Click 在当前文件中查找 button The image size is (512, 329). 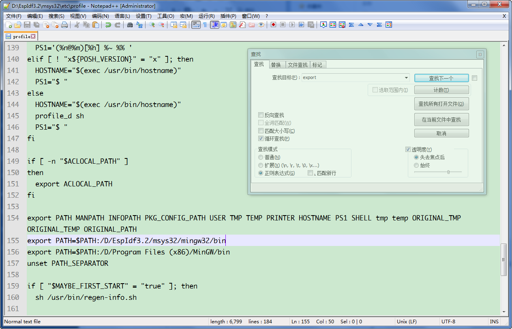[x=441, y=120]
